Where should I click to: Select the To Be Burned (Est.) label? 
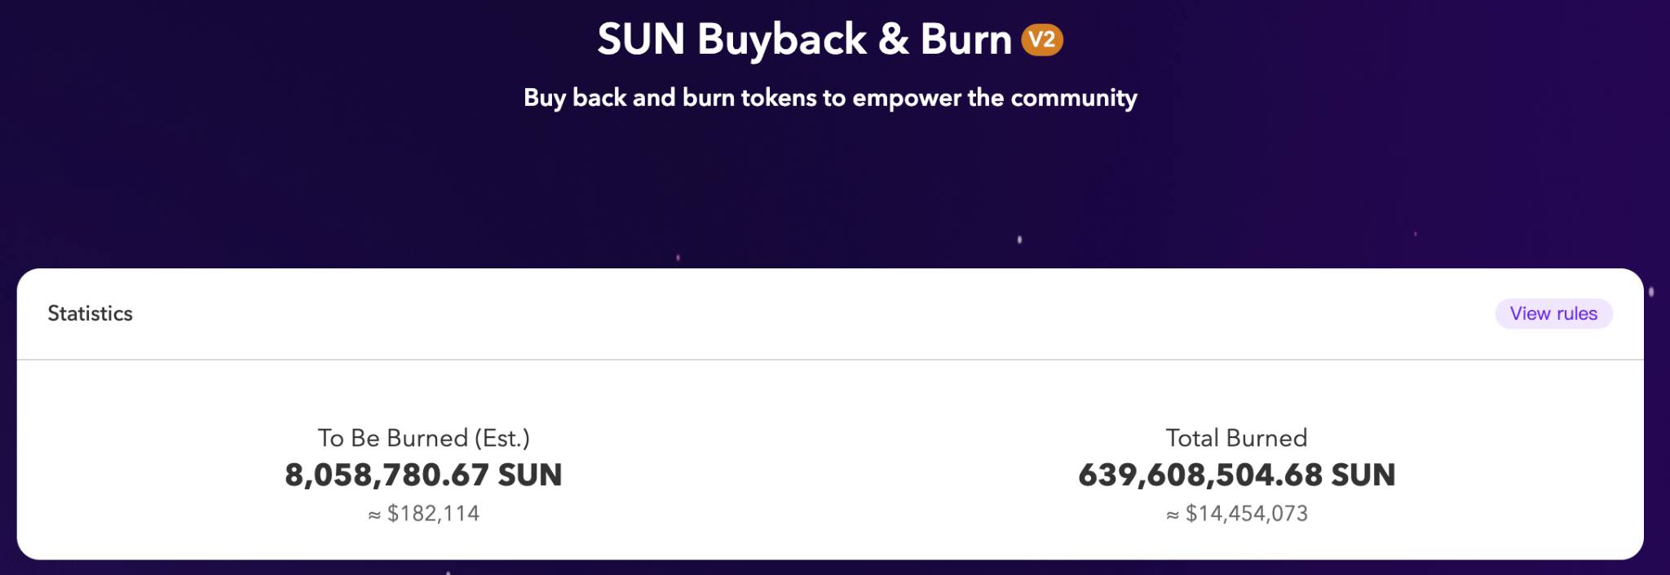coord(423,438)
